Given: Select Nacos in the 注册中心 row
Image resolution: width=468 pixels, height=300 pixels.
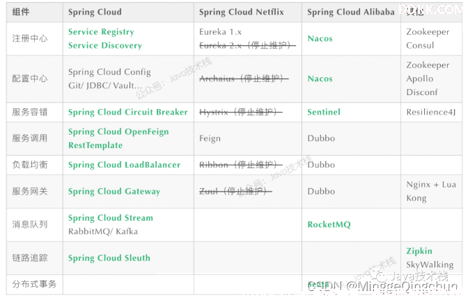Looking at the screenshot, I should [320, 39].
